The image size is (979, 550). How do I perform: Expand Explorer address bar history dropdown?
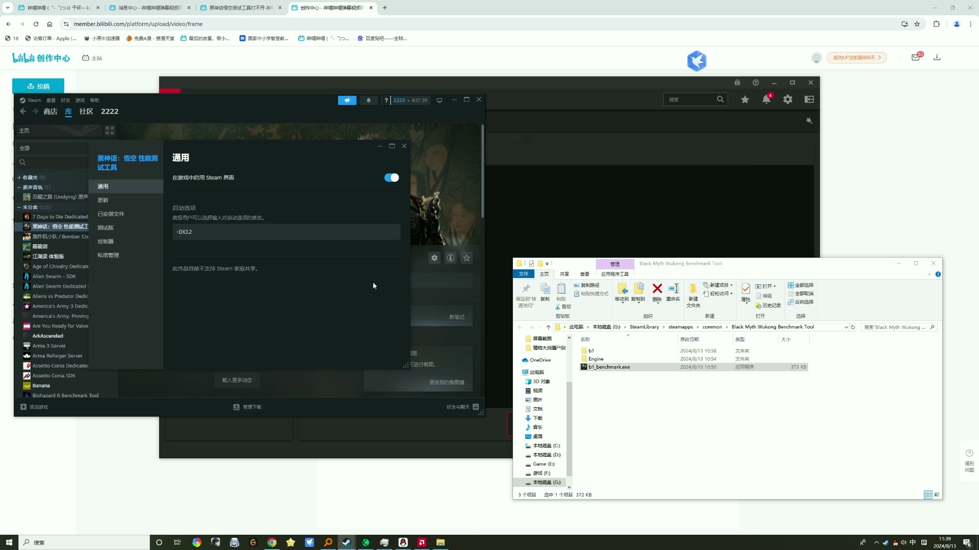(x=846, y=327)
